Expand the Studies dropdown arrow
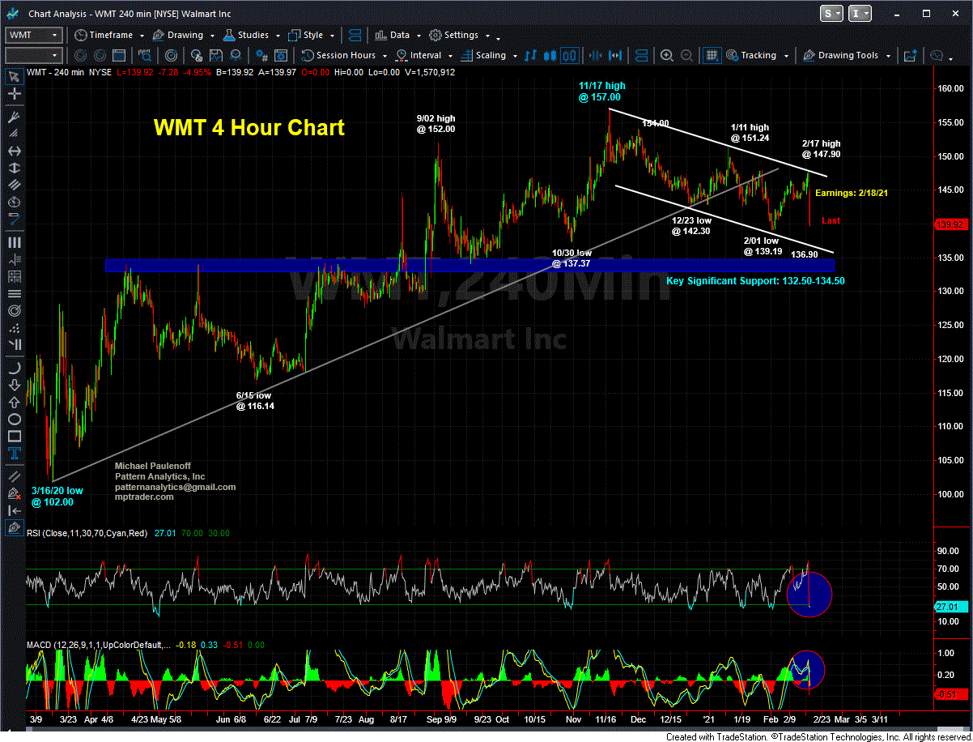973x742 pixels. [278, 36]
